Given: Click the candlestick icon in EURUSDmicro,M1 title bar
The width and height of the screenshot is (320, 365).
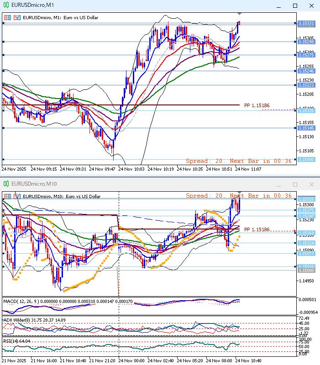Looking at the screenshot, I should pyautogui.click(x=6, y=5).
